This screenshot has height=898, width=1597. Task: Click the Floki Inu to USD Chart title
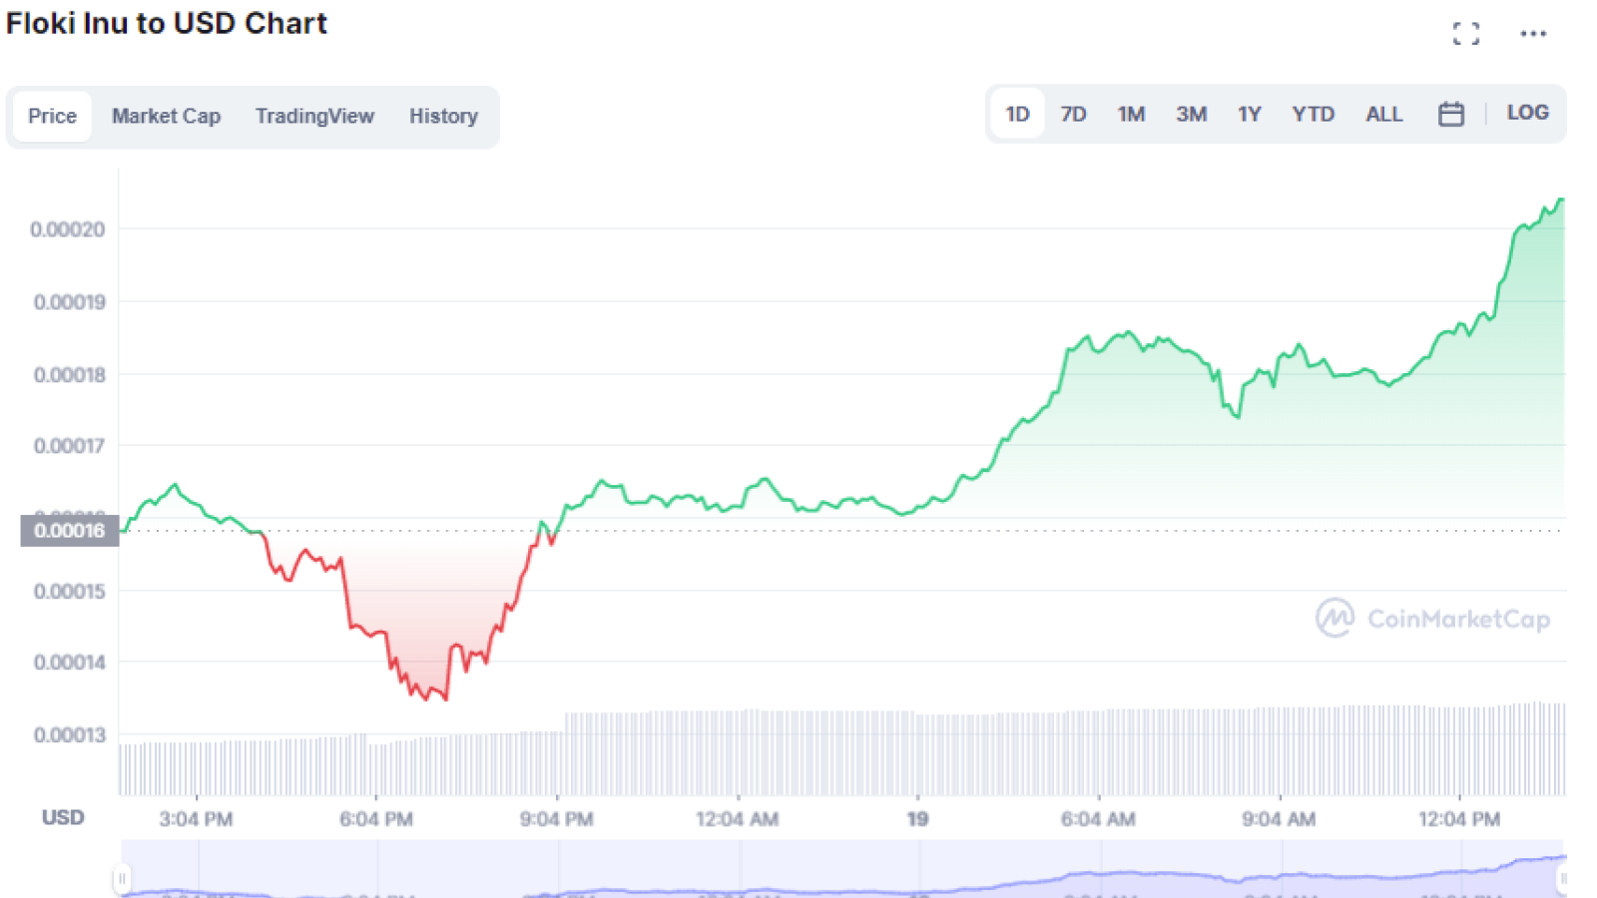coord(167,23)
